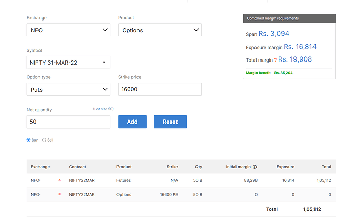Click the red question mark beside Total margin
Viewport: 354px width, 222px height.
[x=275, y=60]
